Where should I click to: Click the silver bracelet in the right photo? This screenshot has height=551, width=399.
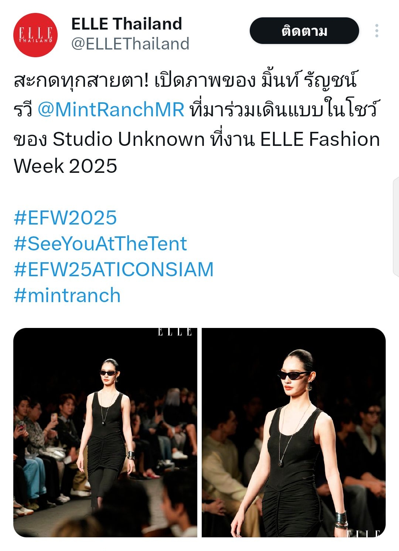[341, 520]
